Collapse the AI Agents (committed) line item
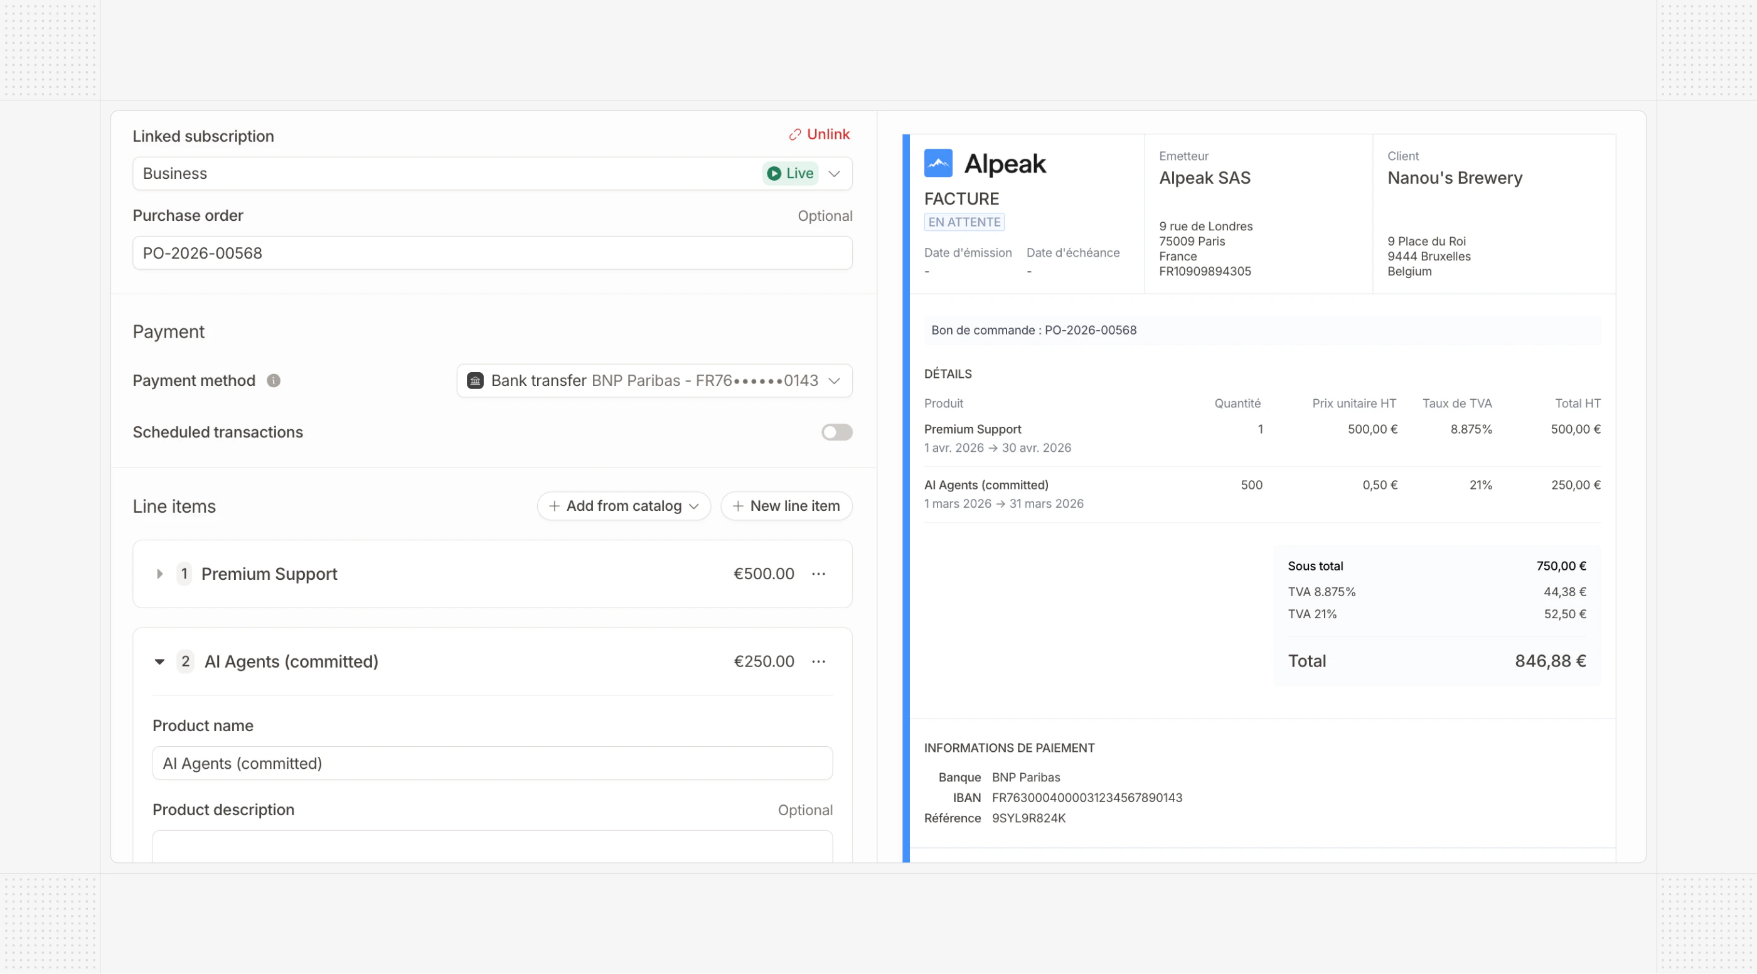The image size is (1757, 974). pyautogui.click(x=159, y=661)
